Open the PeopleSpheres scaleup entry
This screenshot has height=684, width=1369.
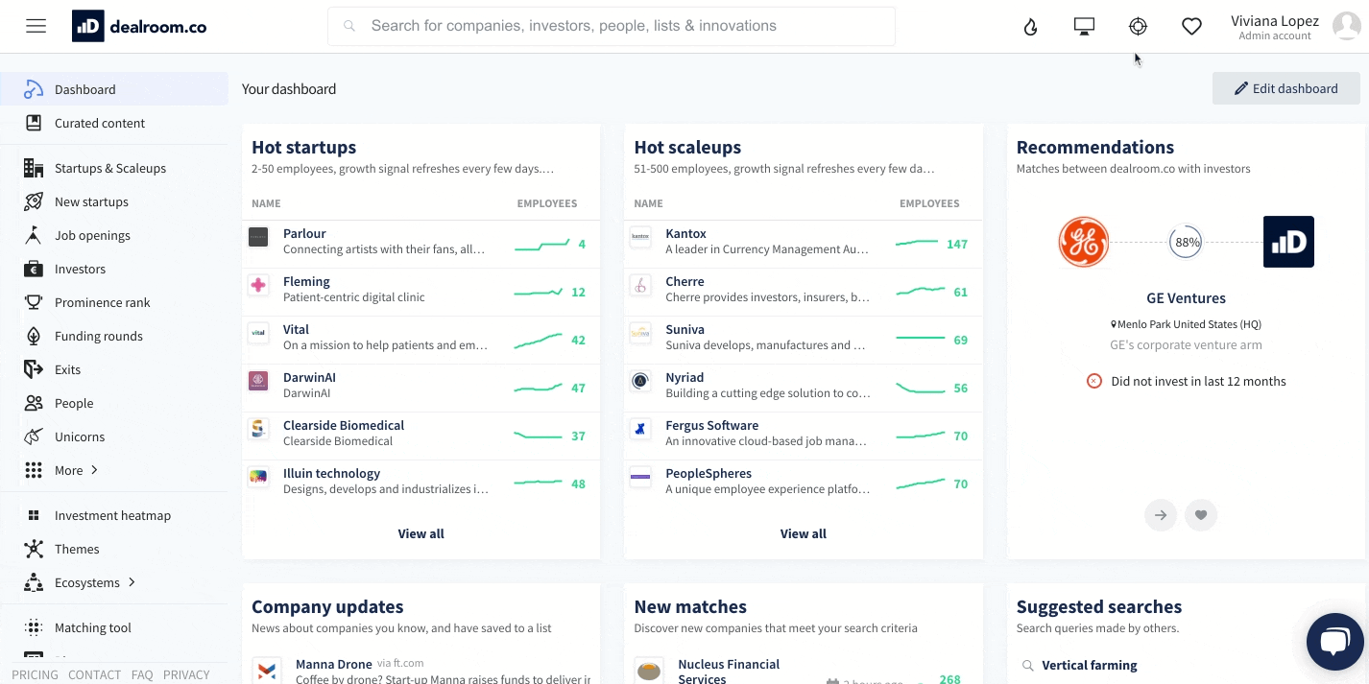click(804, 484)
